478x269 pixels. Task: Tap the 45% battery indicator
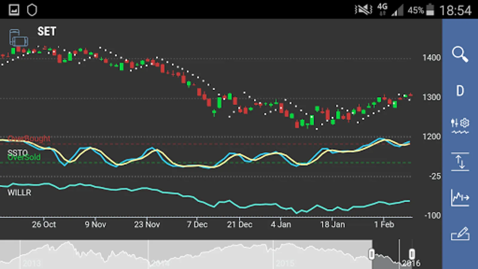pyautogui.click(x=421, y=10)
